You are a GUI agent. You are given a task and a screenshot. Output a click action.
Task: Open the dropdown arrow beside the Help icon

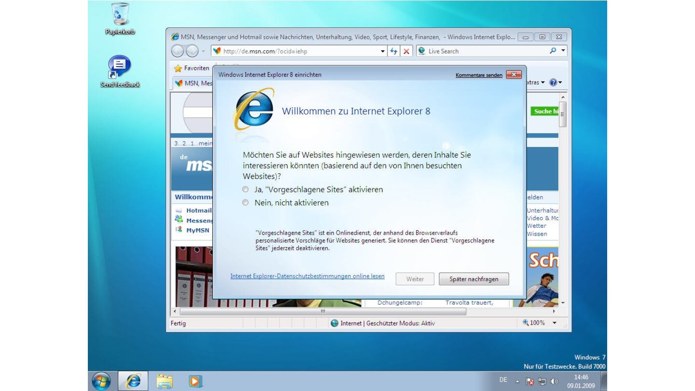pyautogui.click(x=560, y=83)
